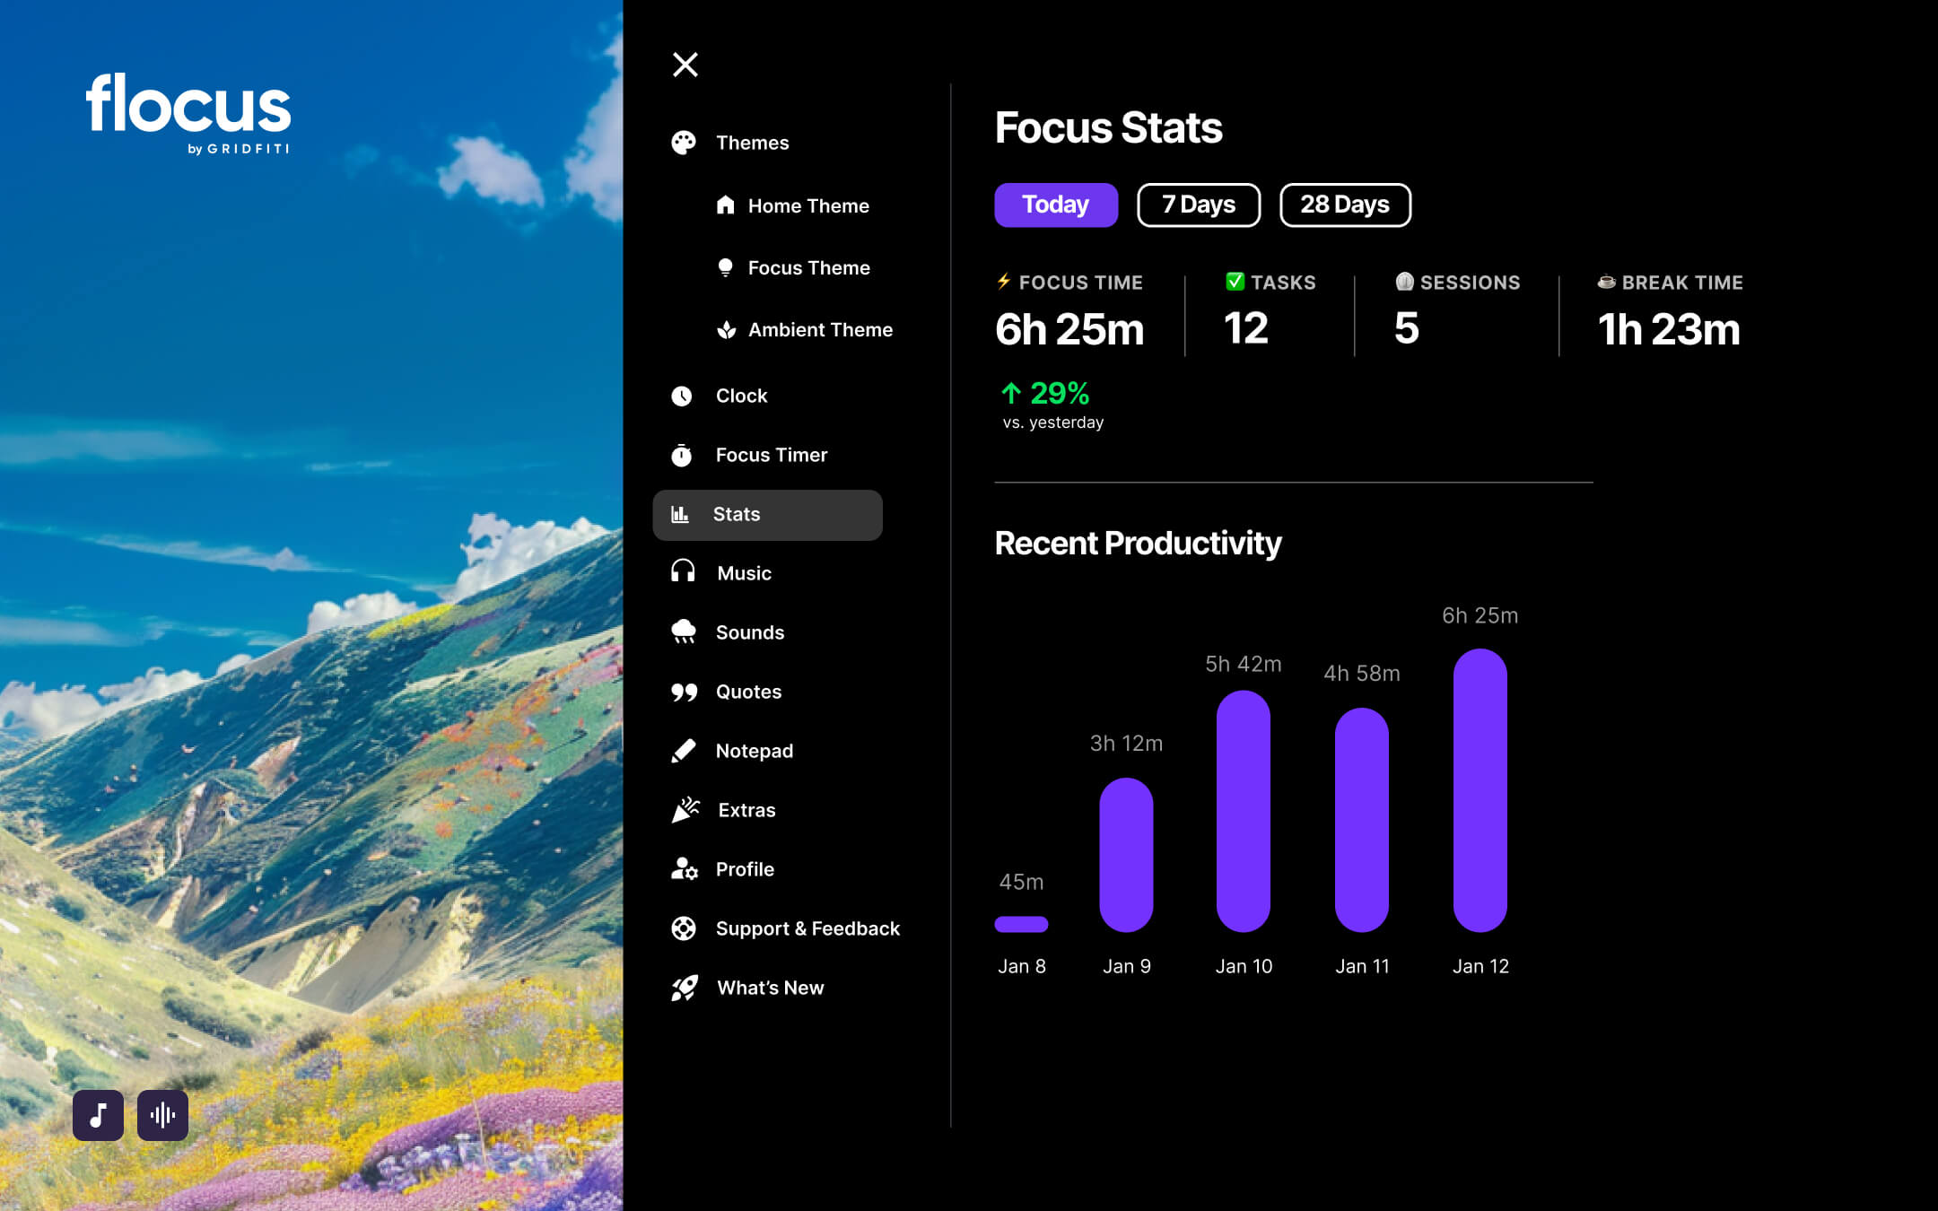The image size is (1938, 1211).
Task: Open Focus Timer stopwatch icon
Action: coord(682,456)
